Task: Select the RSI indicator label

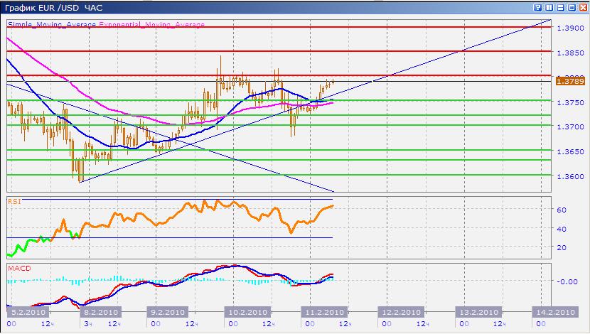Action: (14, 202)
